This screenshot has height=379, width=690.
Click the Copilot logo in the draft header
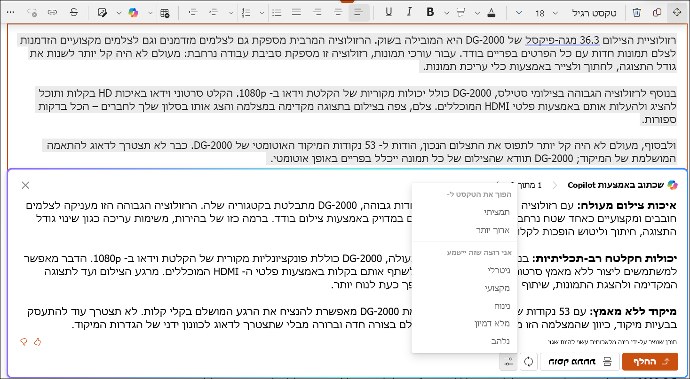point(673,185)
